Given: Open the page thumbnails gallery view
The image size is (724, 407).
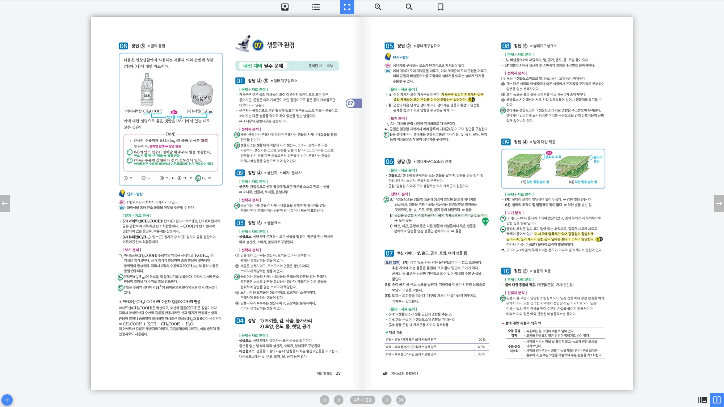Looking at the screenshot, I should coord(702,400).
